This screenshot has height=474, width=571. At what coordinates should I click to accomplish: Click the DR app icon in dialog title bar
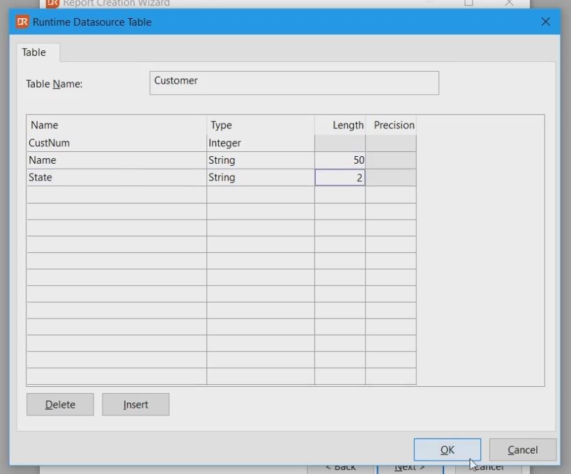(22, 22)
